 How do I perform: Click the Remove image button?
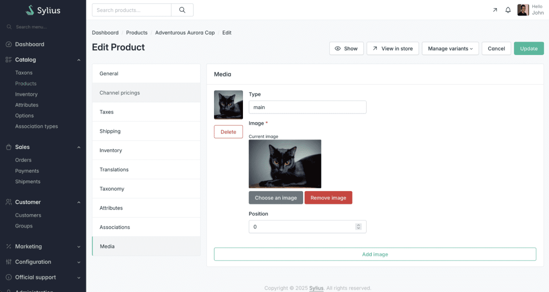(x=328, y=198)
